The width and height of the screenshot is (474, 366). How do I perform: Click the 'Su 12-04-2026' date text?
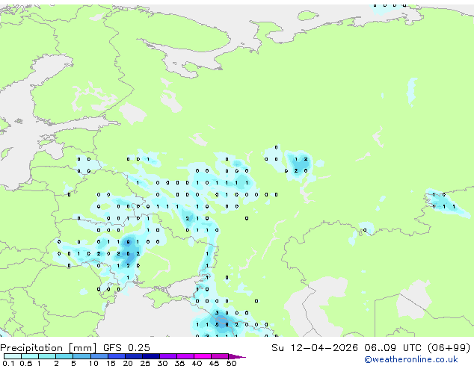[315, 348]
